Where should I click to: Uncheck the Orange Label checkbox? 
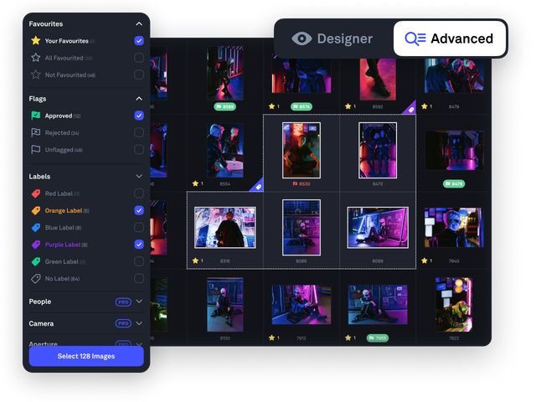[x=139, y=210]
